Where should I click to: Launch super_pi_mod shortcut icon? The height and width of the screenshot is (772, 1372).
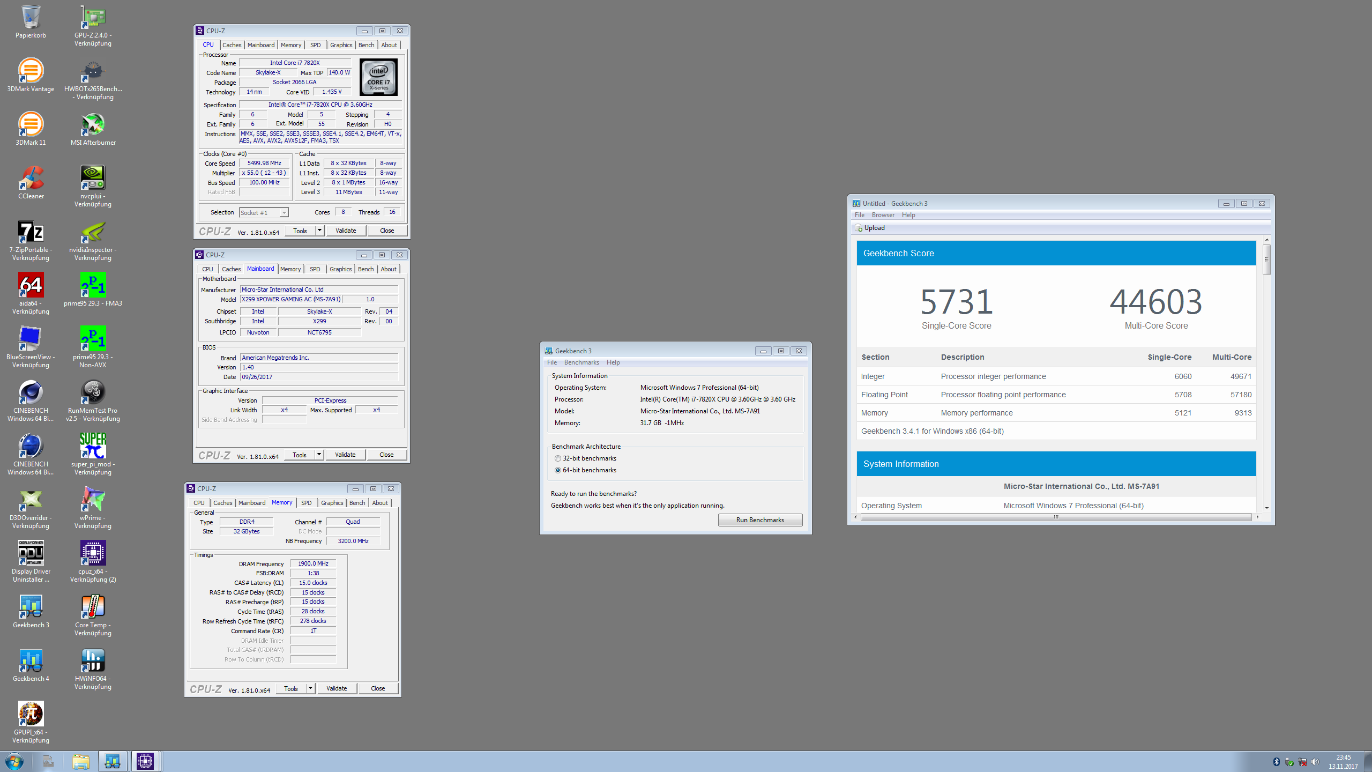93,454
